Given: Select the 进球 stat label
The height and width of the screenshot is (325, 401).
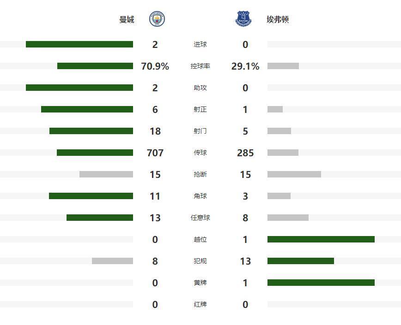Looking at the screenshot, I should pos(200,45).
